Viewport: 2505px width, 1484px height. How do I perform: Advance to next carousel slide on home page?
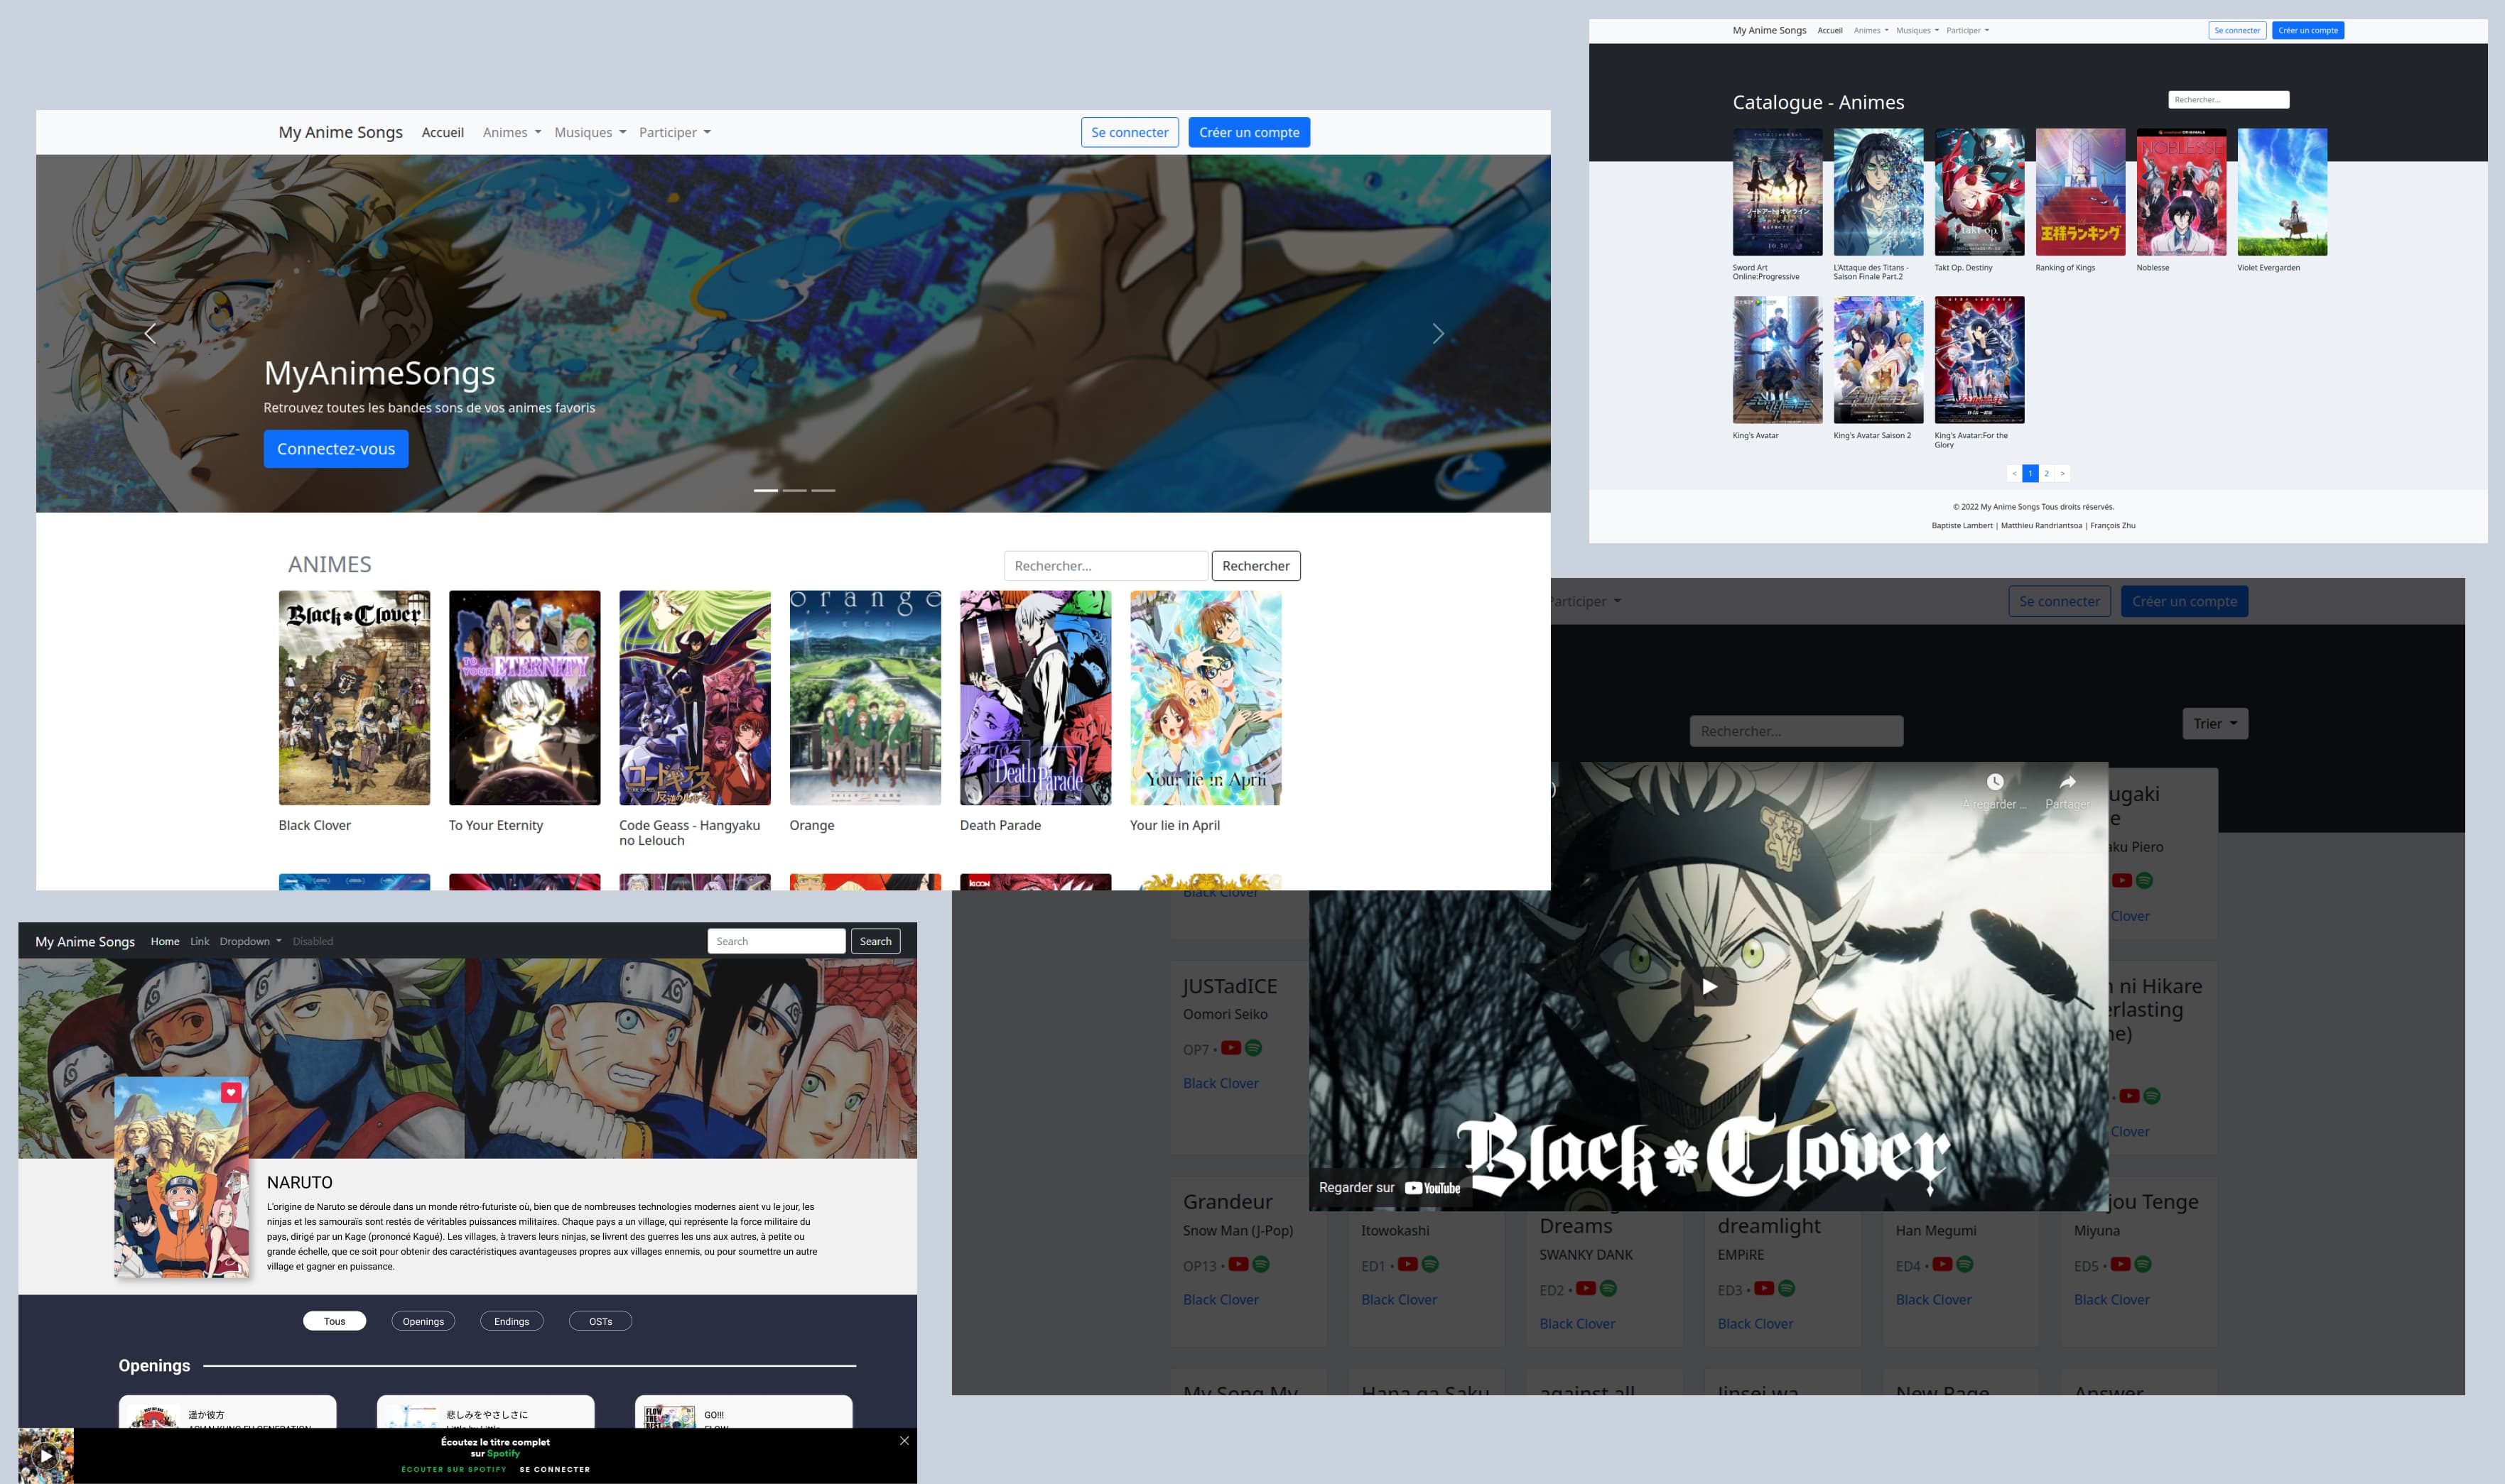click(x=1438, y=334)
